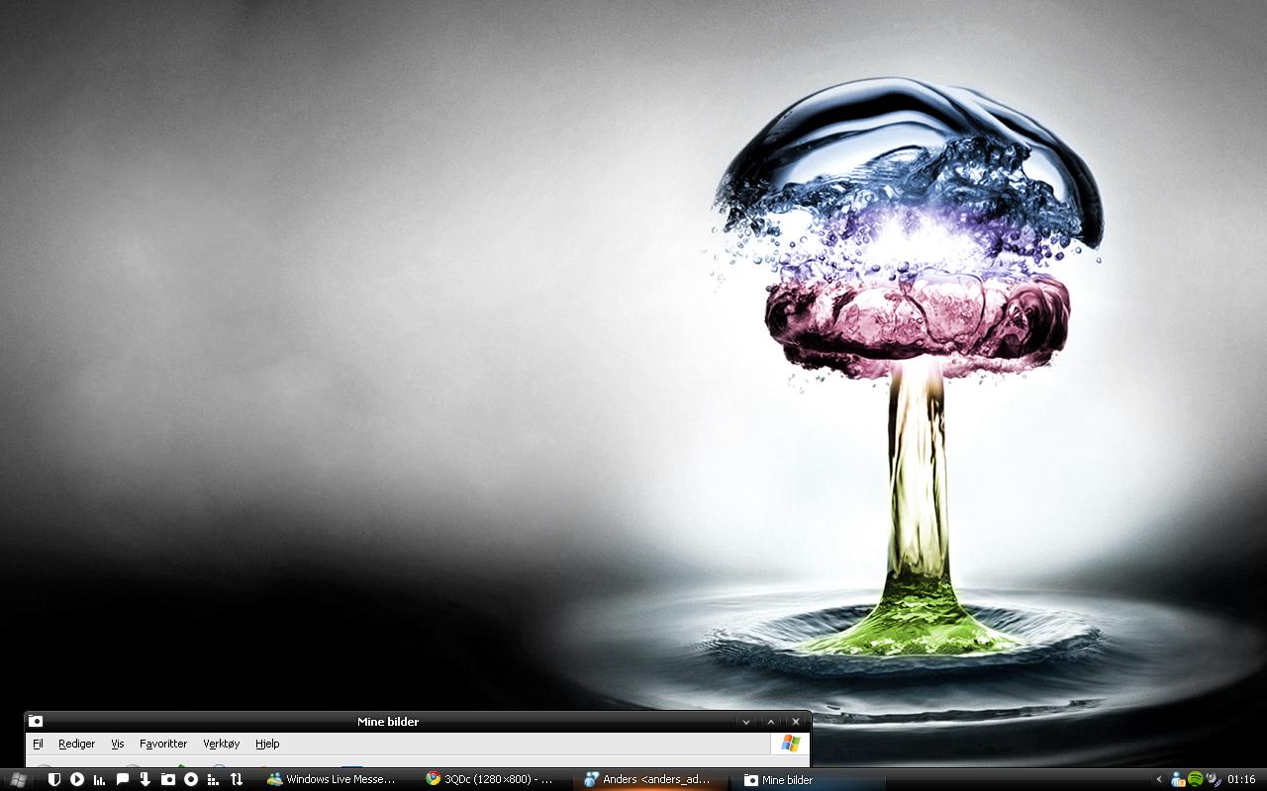Click the Messenger tray icon
Screen dimensions: 1267x791
pos(1178,779)
